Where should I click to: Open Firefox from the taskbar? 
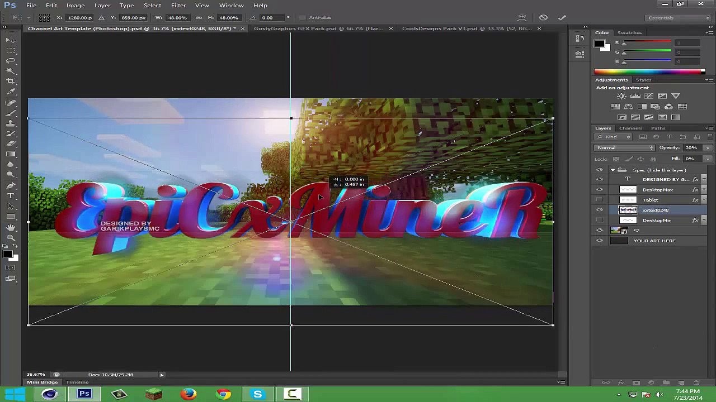189,394
